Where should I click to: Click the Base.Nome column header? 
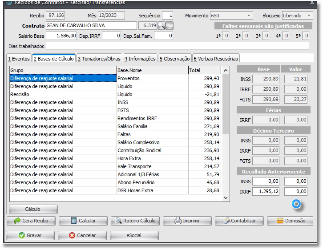click(x=153, y=70)
